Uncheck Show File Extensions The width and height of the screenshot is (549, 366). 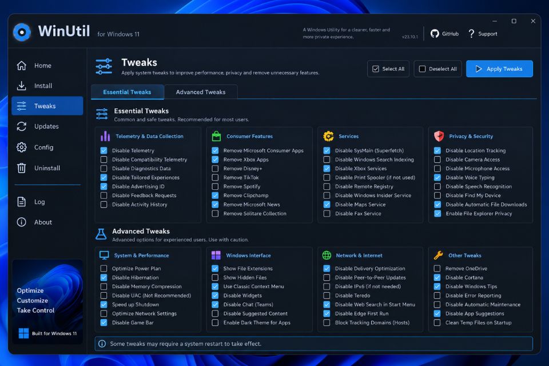[215, 268]
